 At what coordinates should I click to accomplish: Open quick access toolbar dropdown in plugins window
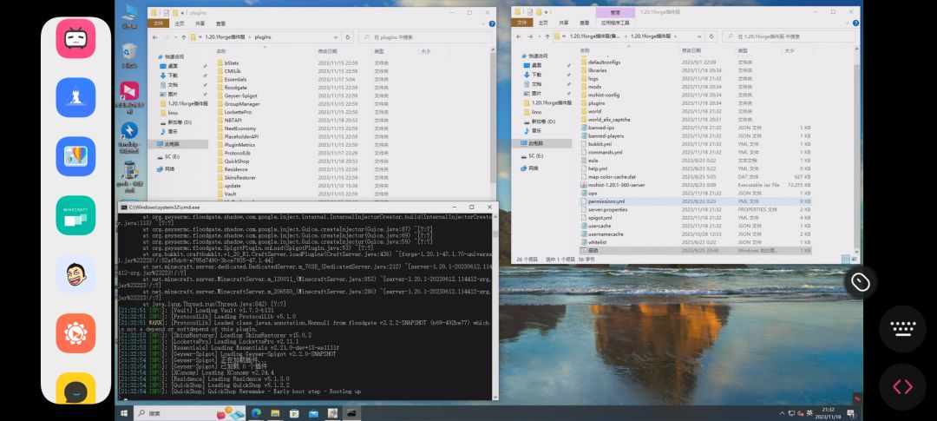point(181,12)
